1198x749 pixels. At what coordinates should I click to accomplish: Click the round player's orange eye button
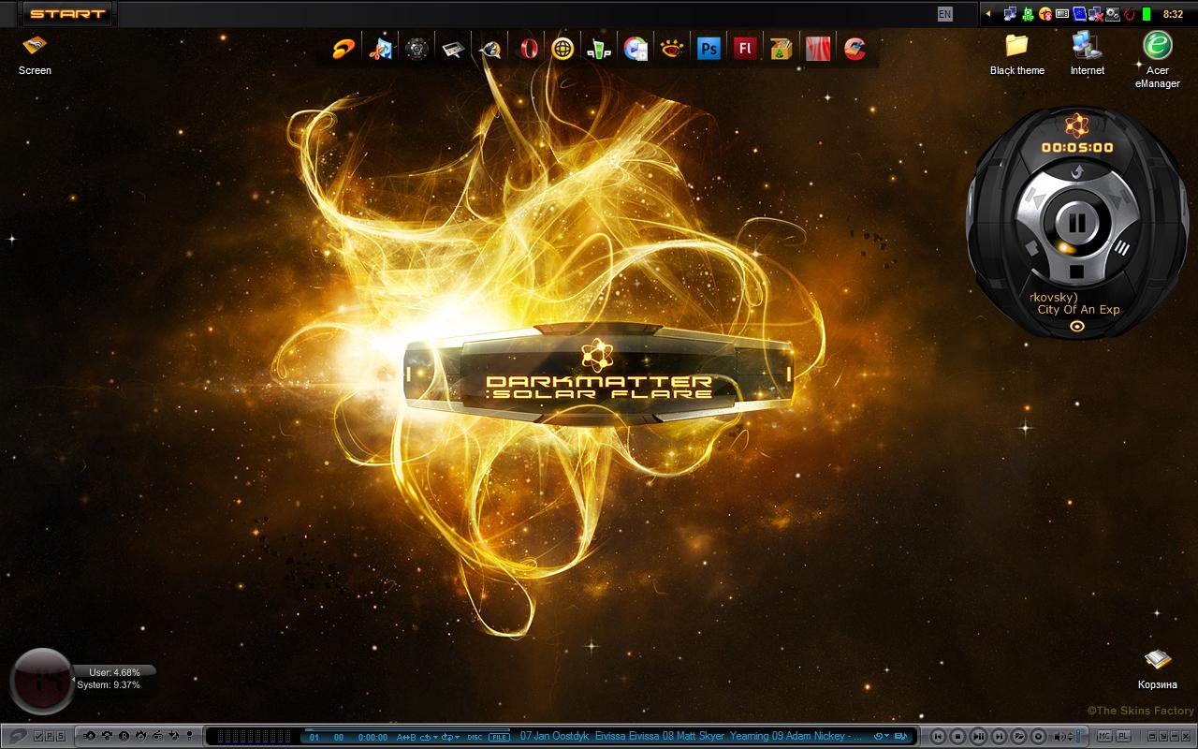1076,326
